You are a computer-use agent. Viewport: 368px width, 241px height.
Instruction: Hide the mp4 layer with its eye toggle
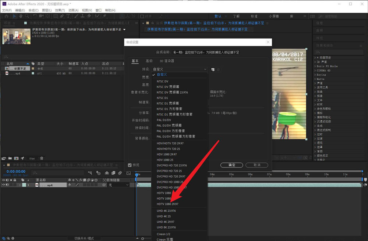point(4,185)
